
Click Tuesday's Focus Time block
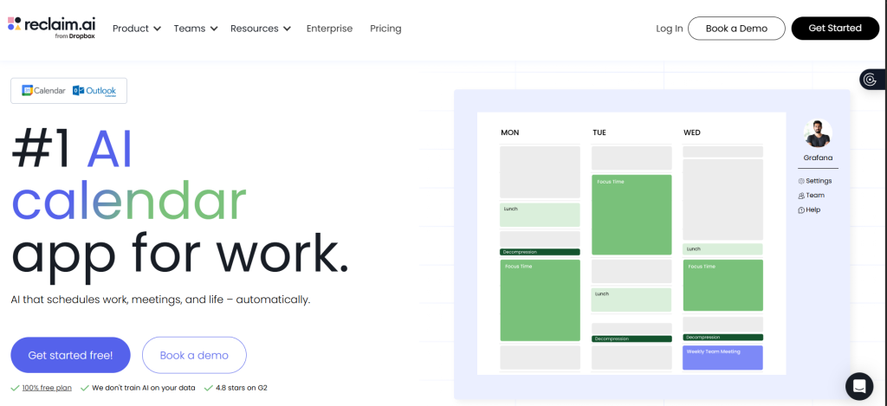pos(631,215)
